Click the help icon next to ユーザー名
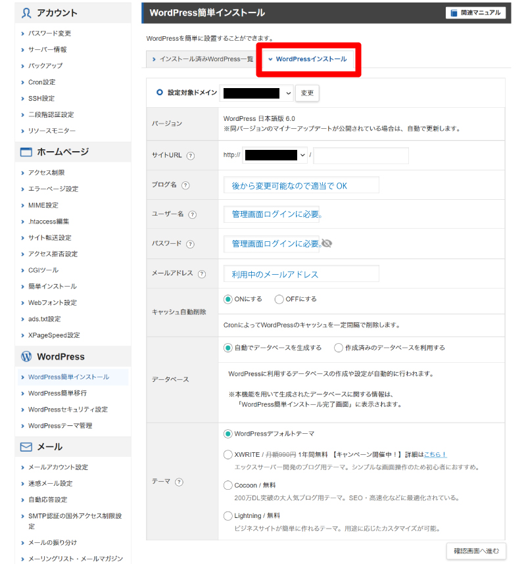 pos(193,215)
